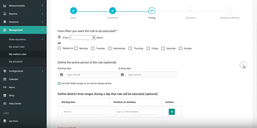Open the Api docs link
Image resolution: width=257 pixels, height=128 pixels.
point(13,121)
